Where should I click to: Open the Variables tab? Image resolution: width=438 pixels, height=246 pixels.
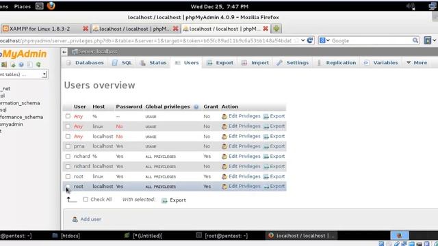381,63
